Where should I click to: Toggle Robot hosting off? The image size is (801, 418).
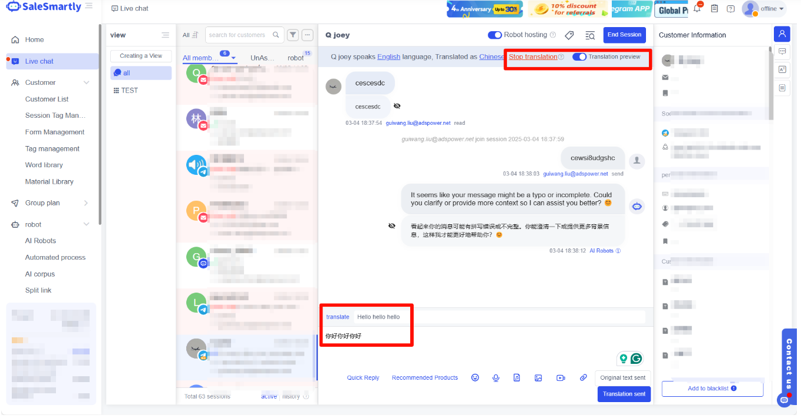[495, 35]
